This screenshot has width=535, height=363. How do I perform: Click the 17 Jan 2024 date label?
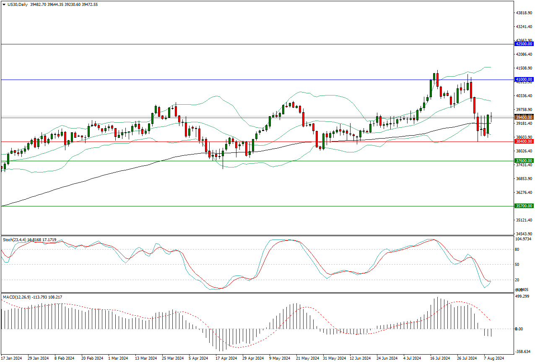point(12,358)
